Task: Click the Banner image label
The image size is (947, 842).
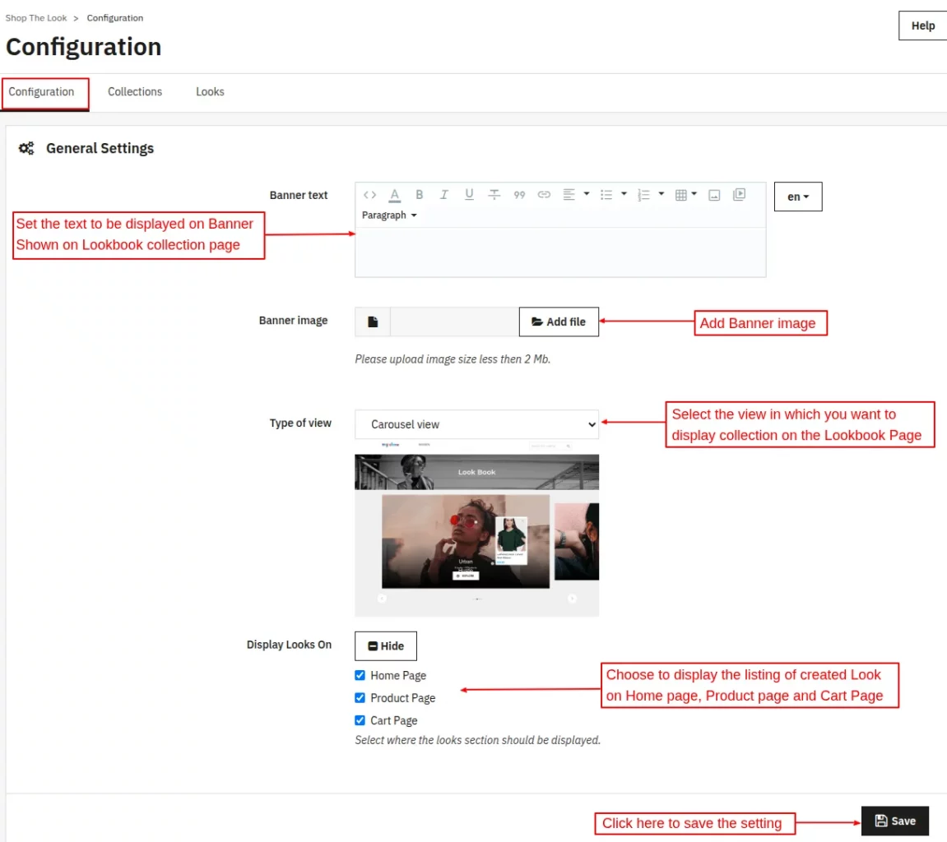Action: 293,321
